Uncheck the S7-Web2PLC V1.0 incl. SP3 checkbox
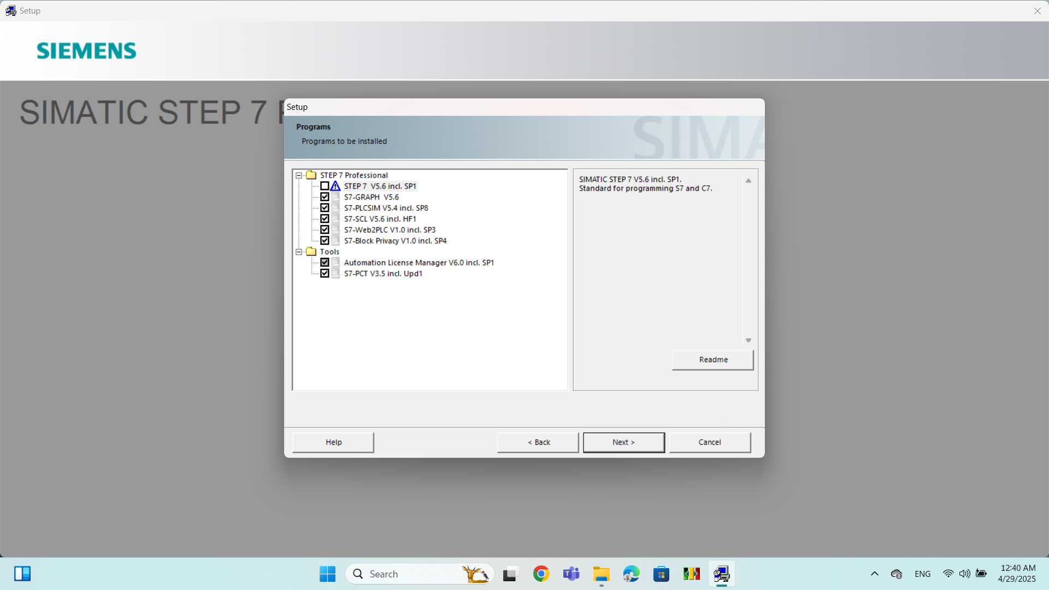1049x590 pixels. tap(325, 230)
